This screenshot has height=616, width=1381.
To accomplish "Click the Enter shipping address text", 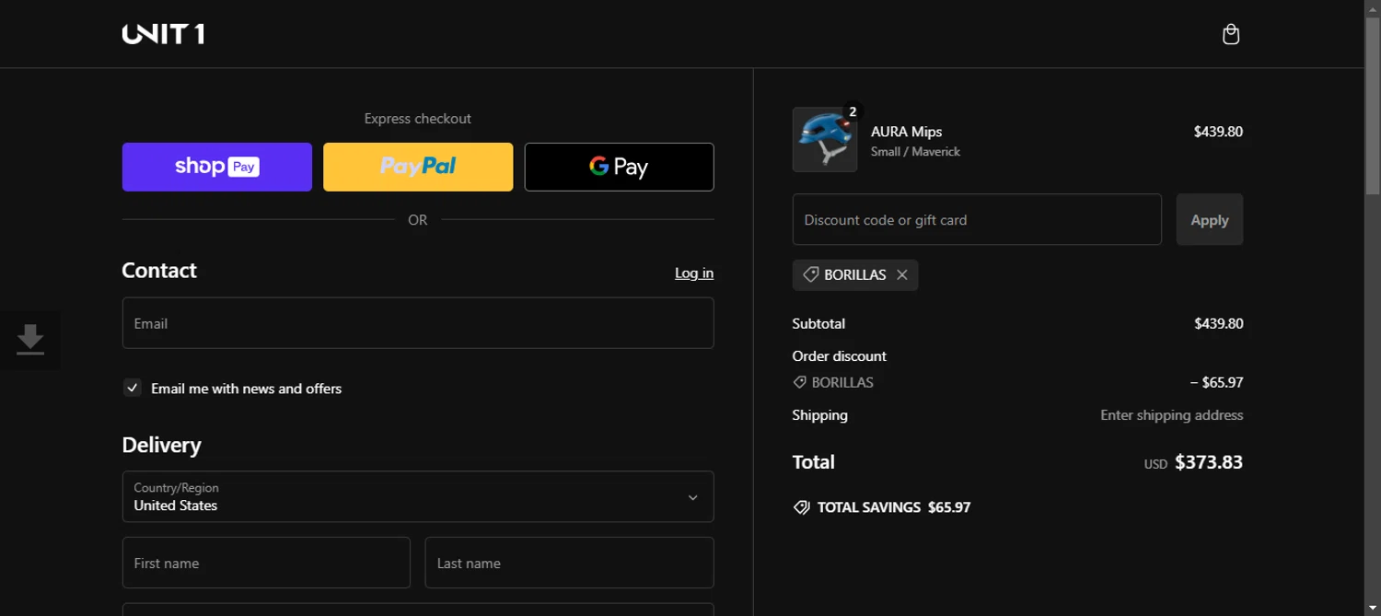I will tap(1172, 415).
